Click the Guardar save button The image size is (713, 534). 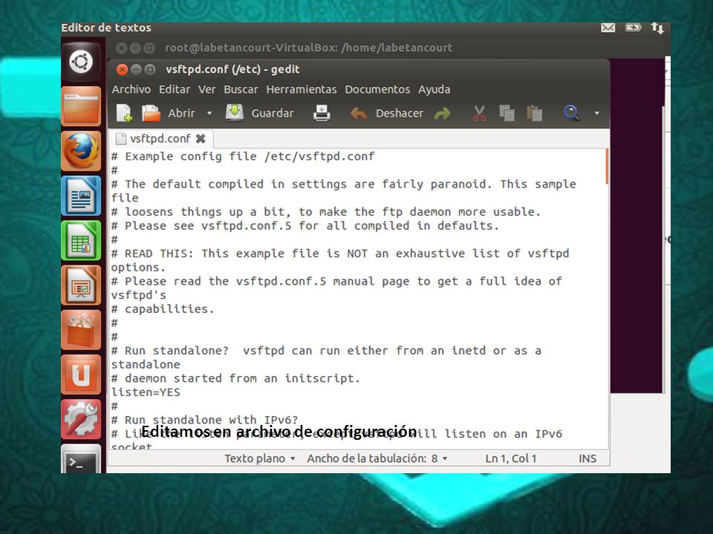coord(260,113)
